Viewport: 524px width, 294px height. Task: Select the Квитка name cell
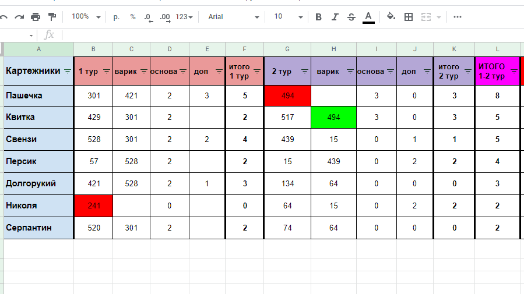click(39, 117)
